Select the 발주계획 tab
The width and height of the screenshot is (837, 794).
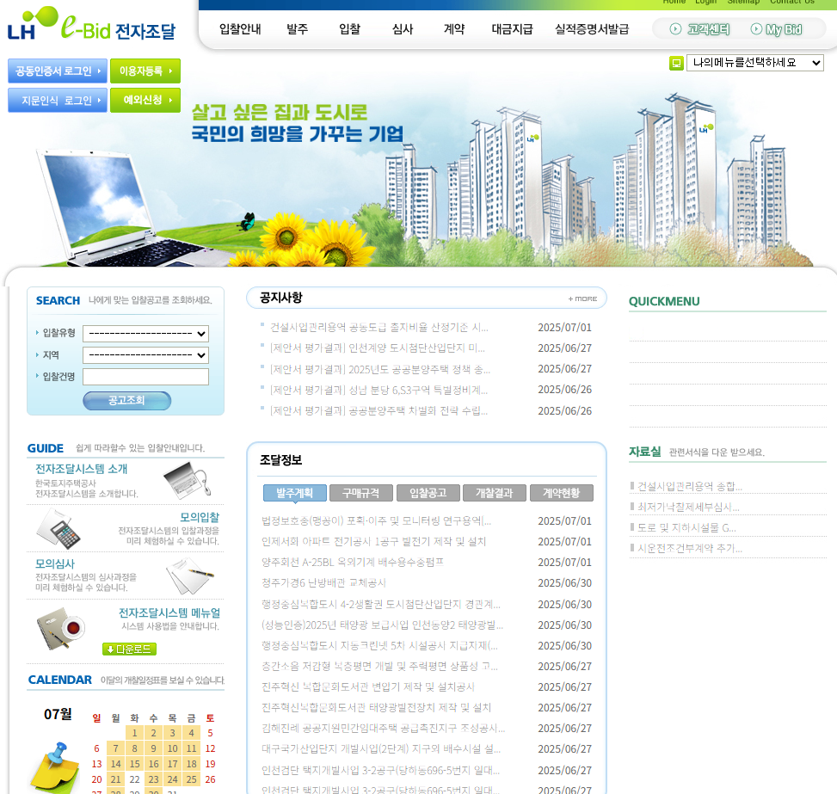click(x=295, y=493)
